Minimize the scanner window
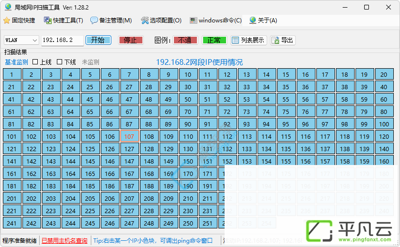Screen dimensions: 400x247 click(x=345, y=7)
